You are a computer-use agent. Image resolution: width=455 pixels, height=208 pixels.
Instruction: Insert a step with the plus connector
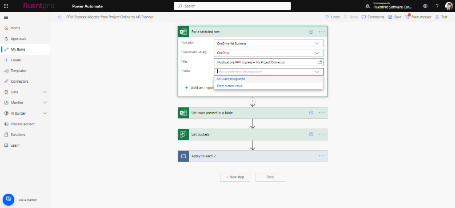pos(252,100)
